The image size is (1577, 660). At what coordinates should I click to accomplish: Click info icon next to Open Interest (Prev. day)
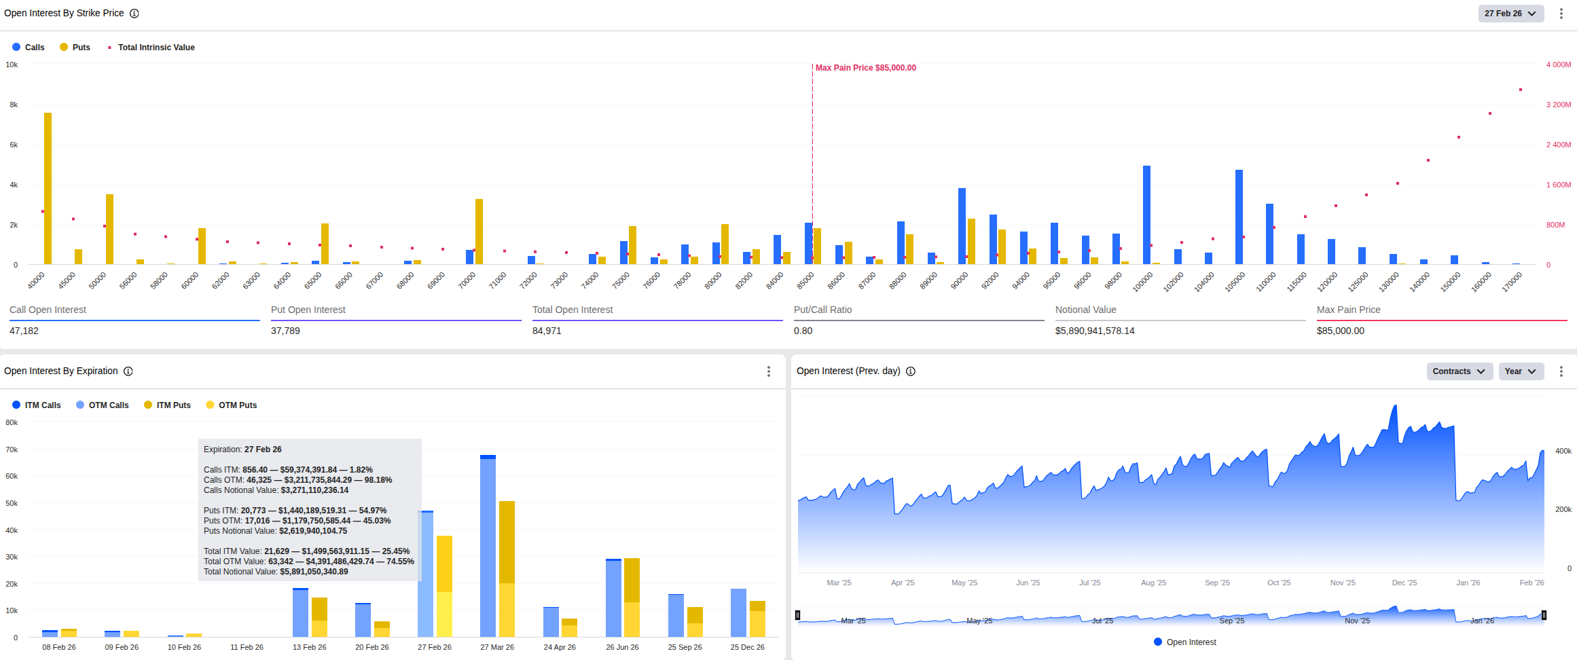point(911,371)
